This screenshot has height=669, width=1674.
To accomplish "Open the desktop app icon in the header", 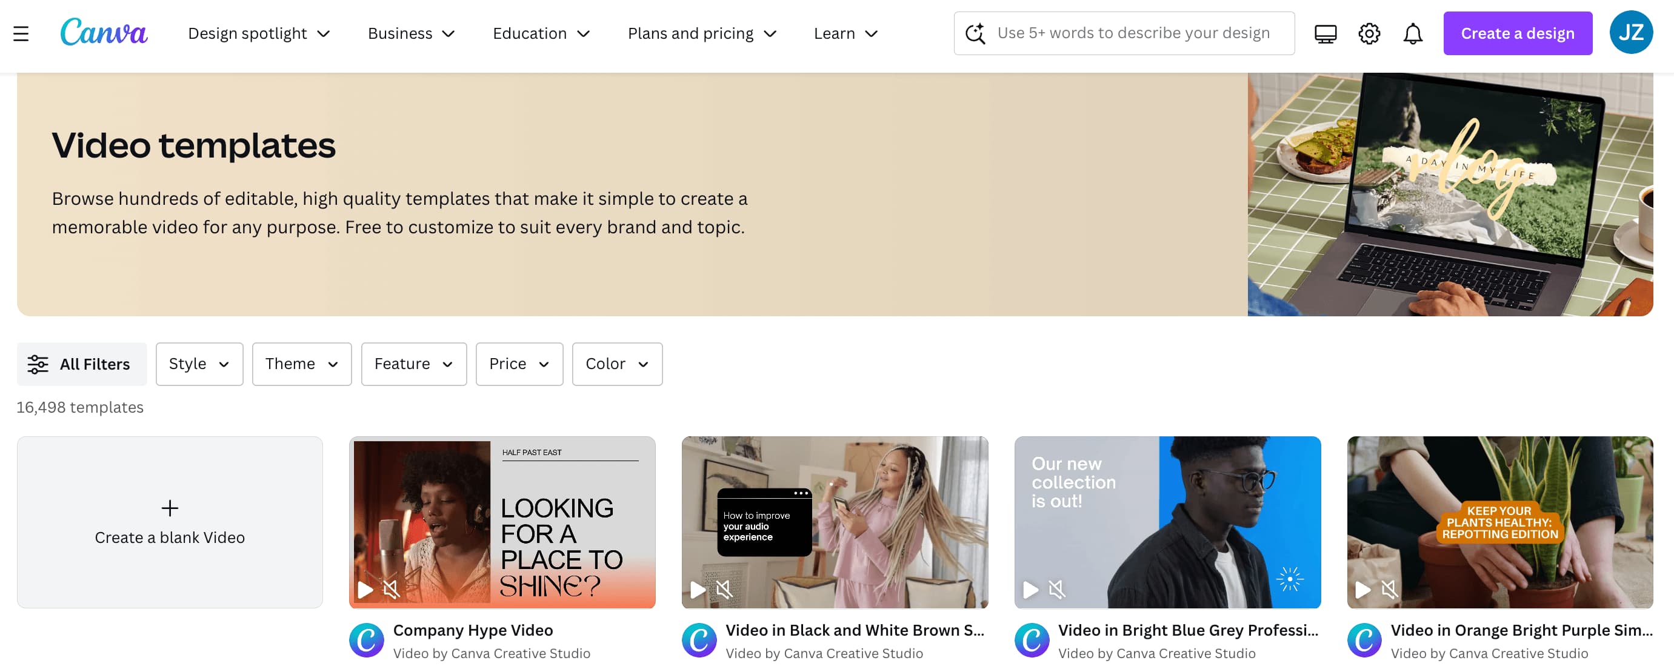I will 1325,33.
